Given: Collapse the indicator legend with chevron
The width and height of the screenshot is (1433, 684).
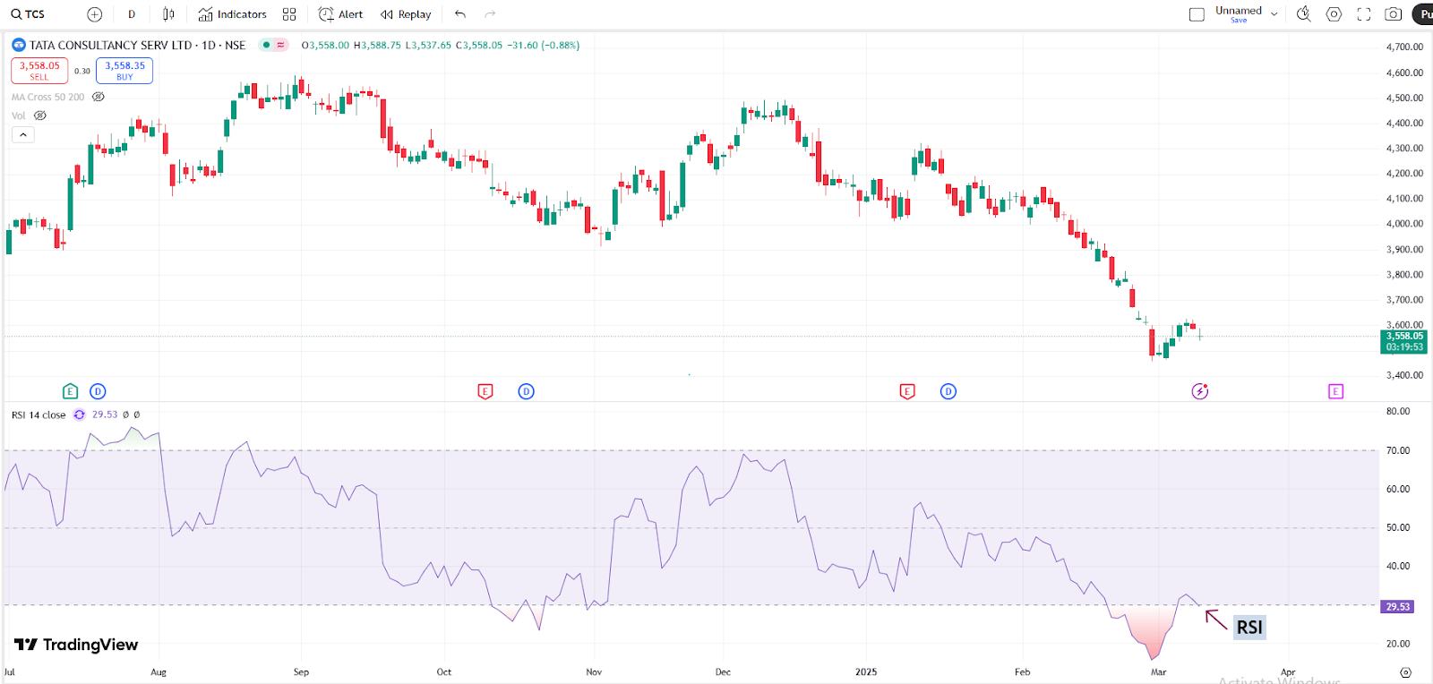Looking at the screenshot, I should point(23,134).
